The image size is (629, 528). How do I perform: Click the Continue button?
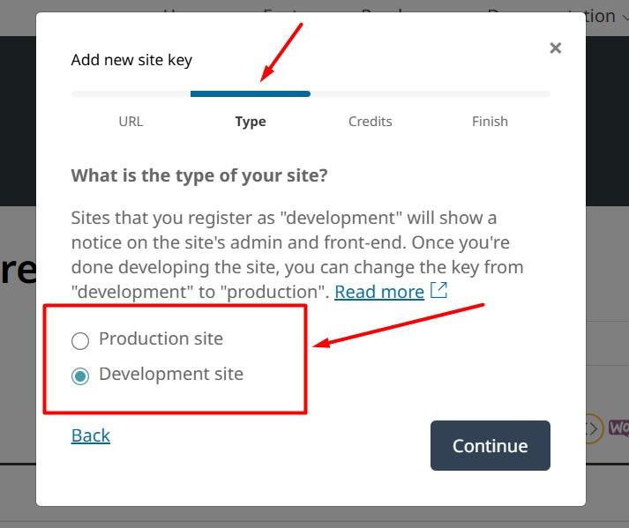point(490,445)
